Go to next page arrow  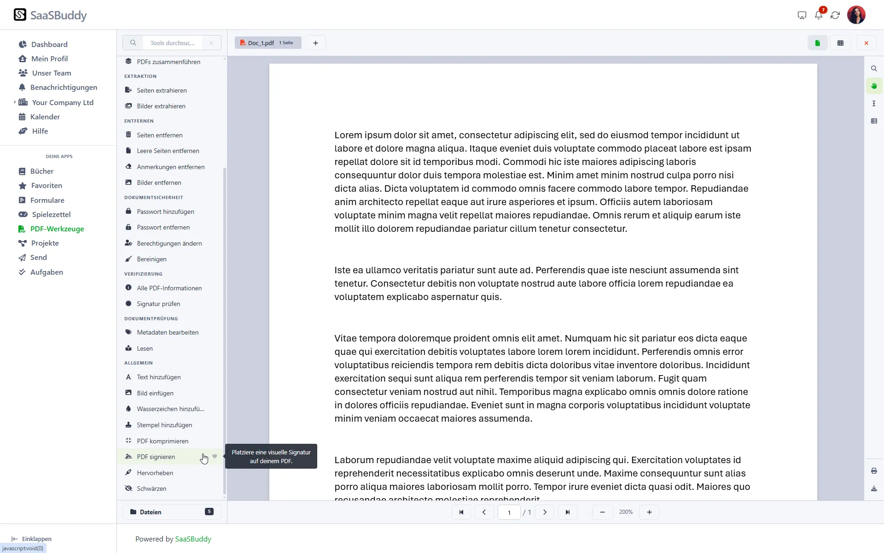(545, 512)
